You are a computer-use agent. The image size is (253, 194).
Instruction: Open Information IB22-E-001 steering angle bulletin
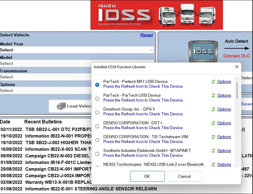coord(90,189)
